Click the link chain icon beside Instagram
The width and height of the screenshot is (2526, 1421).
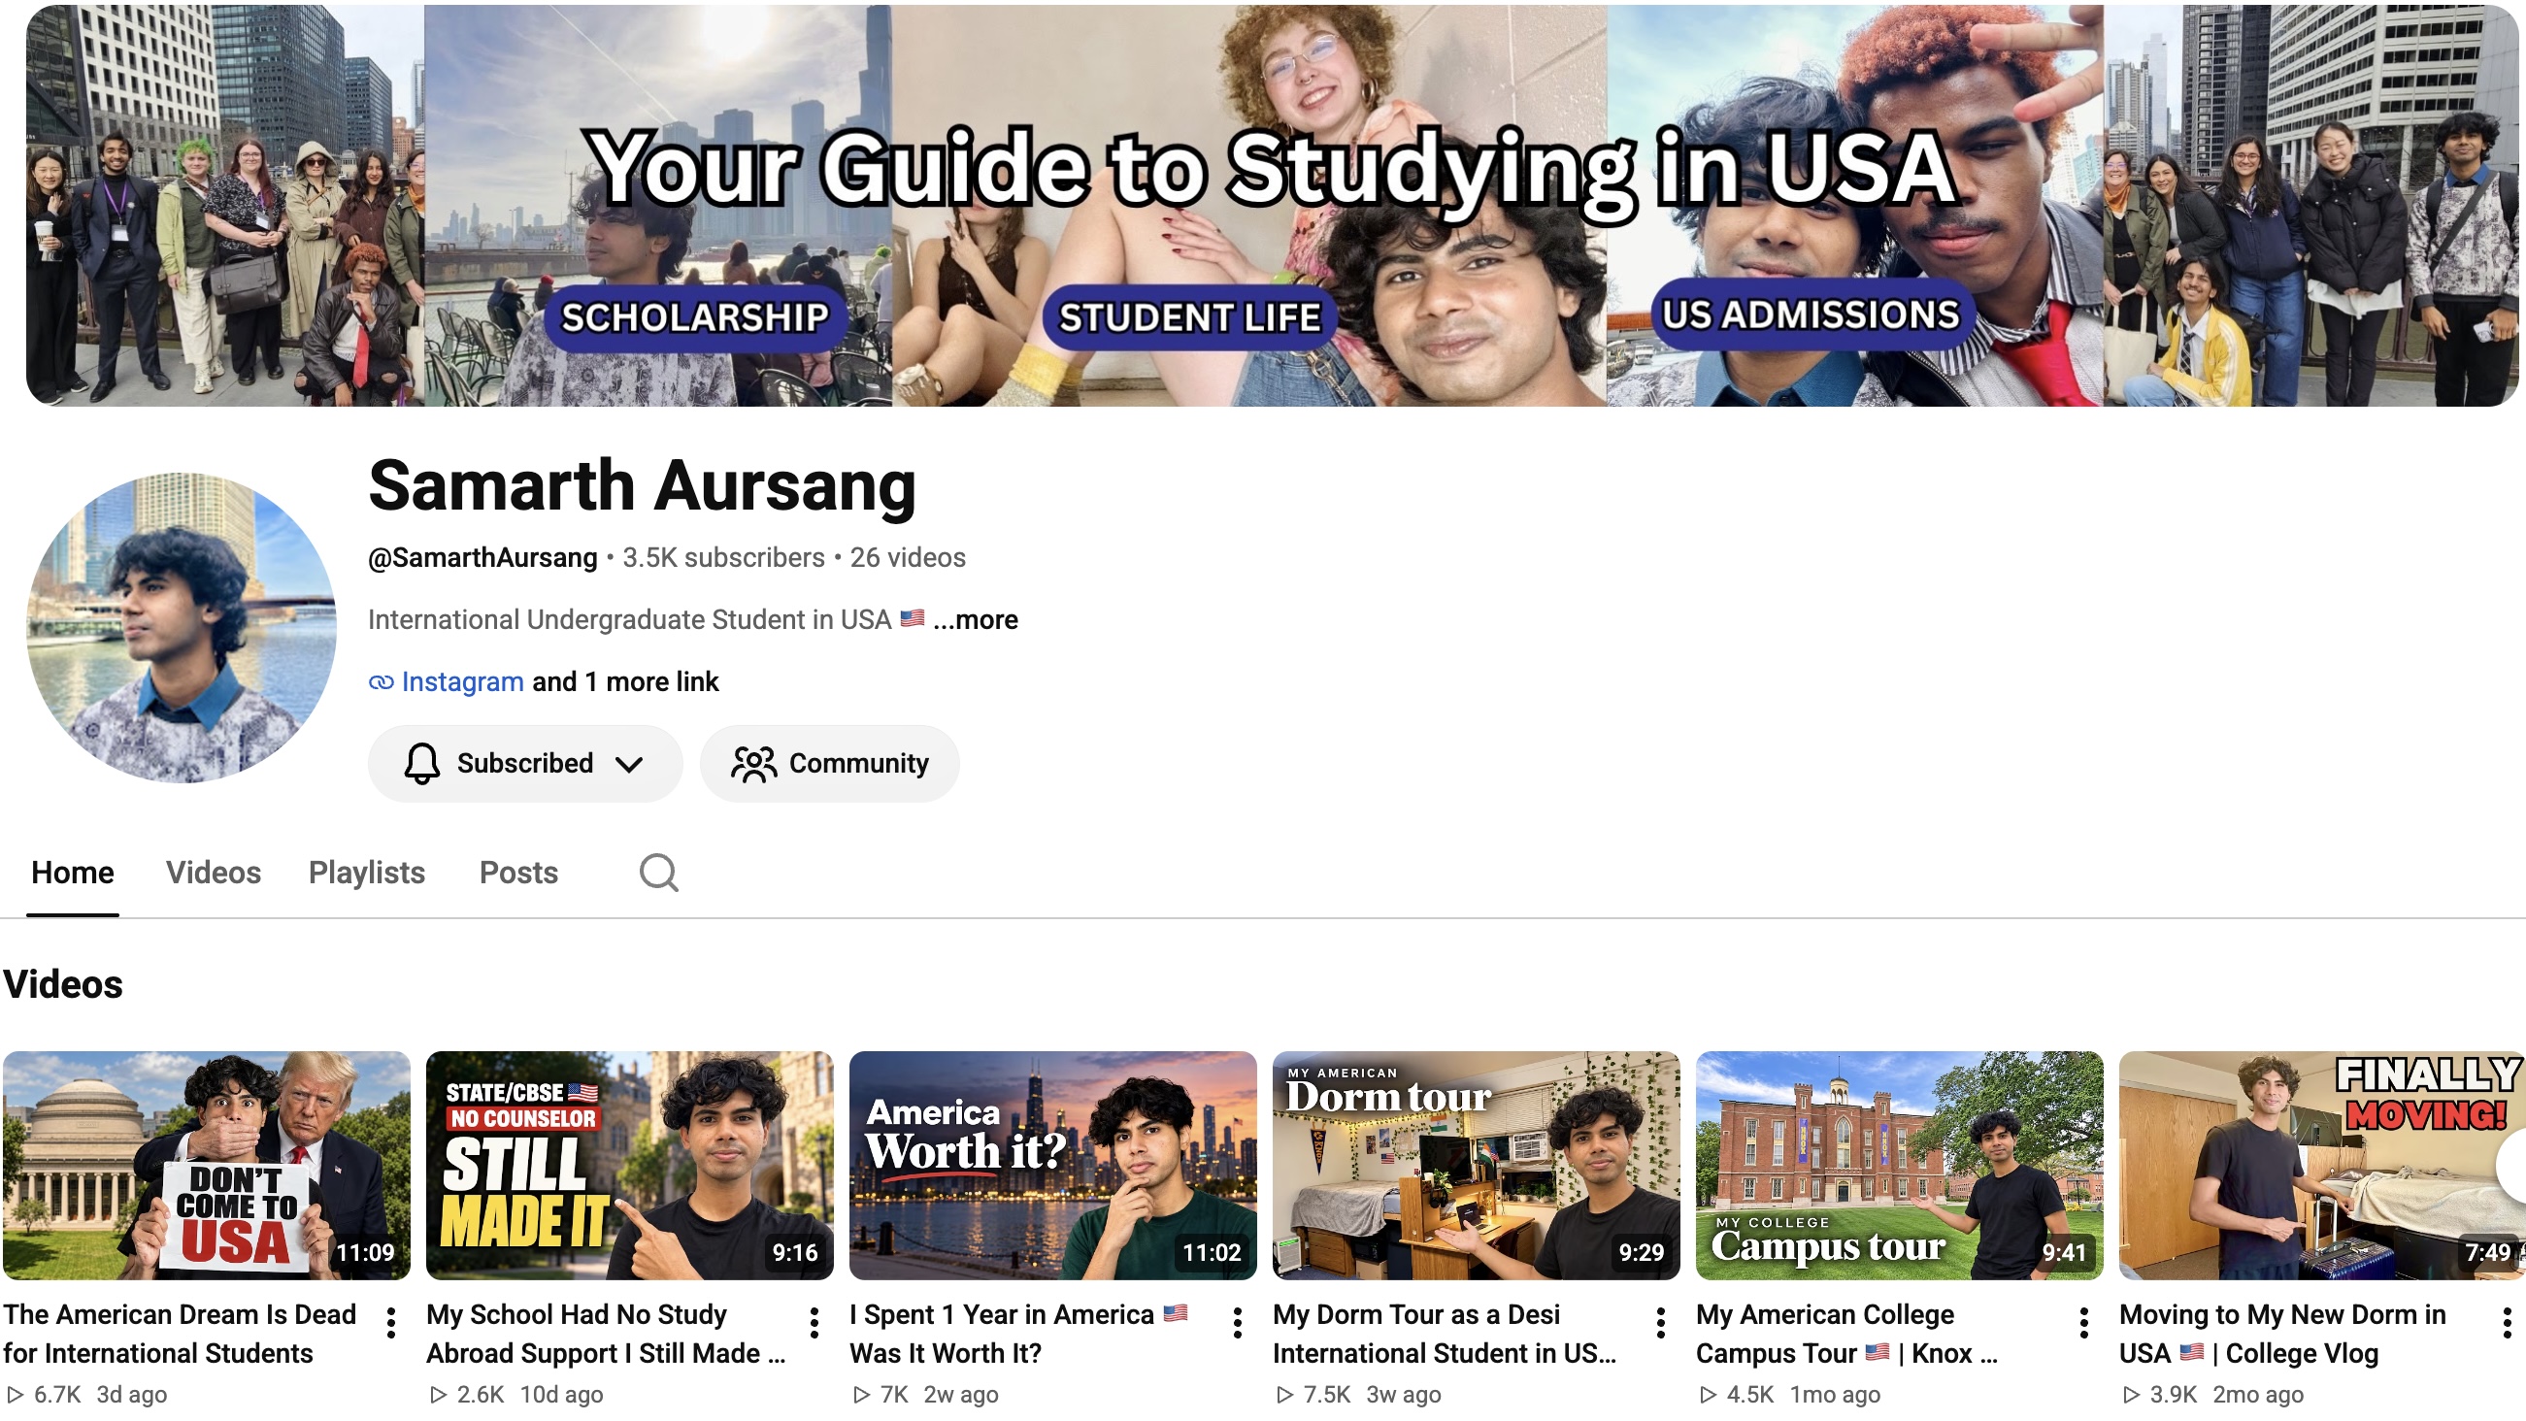coord(381,681)
